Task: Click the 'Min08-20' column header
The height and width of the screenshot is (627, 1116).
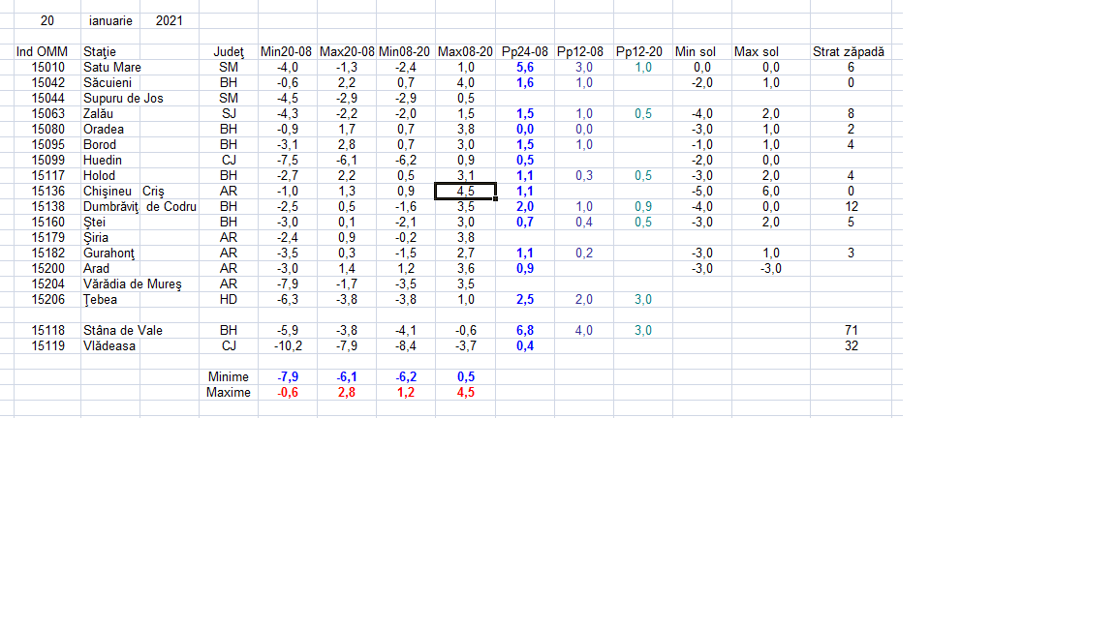Action: (406, 52)
